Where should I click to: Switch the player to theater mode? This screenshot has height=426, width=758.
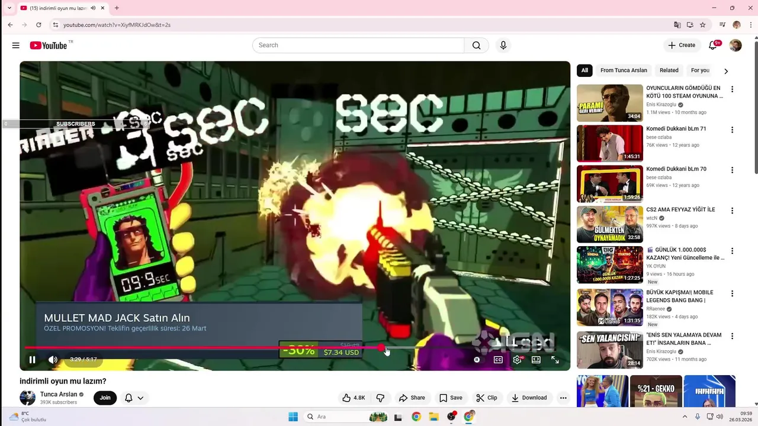tap(536, 360)
